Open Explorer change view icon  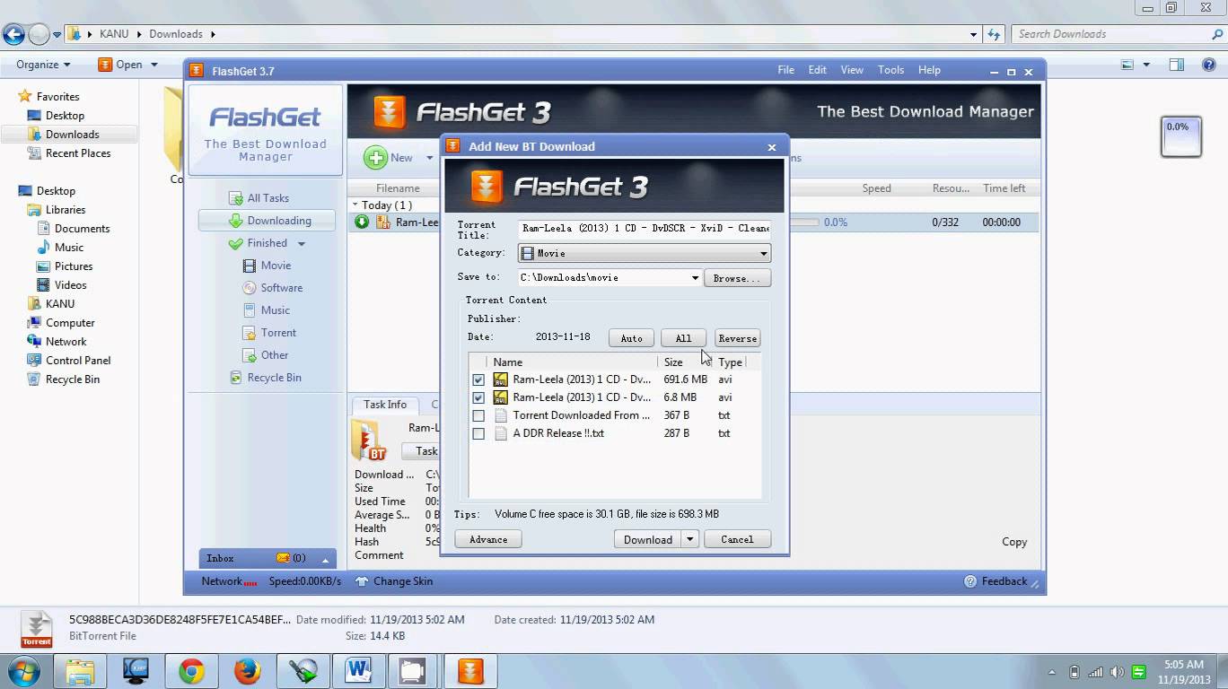(x=1128, y=65)
